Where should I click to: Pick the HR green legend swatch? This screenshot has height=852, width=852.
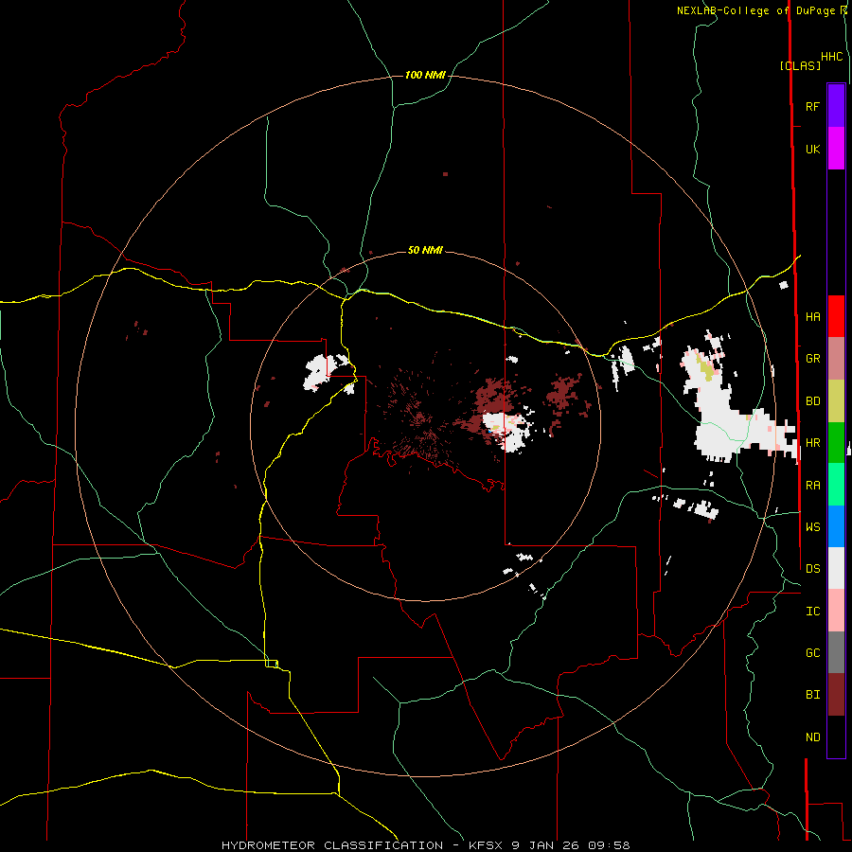tap(836, 442)
